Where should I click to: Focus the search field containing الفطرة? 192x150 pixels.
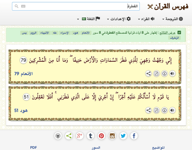pyautogui.click(x=76, y=6)
